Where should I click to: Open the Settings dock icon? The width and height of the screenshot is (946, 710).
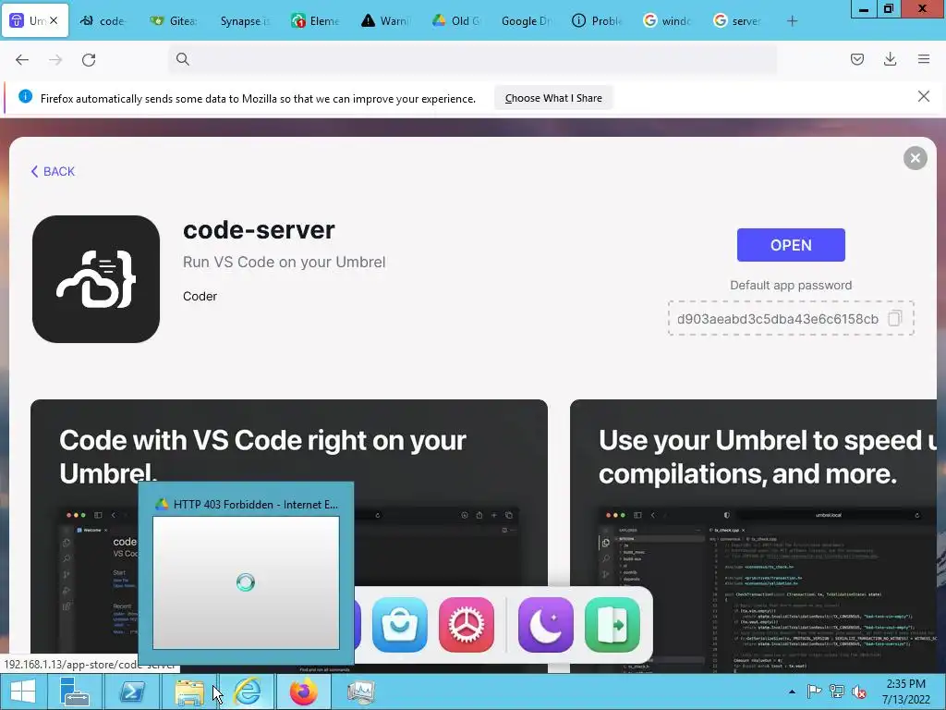pyautogui.click(x=467, y=625)
